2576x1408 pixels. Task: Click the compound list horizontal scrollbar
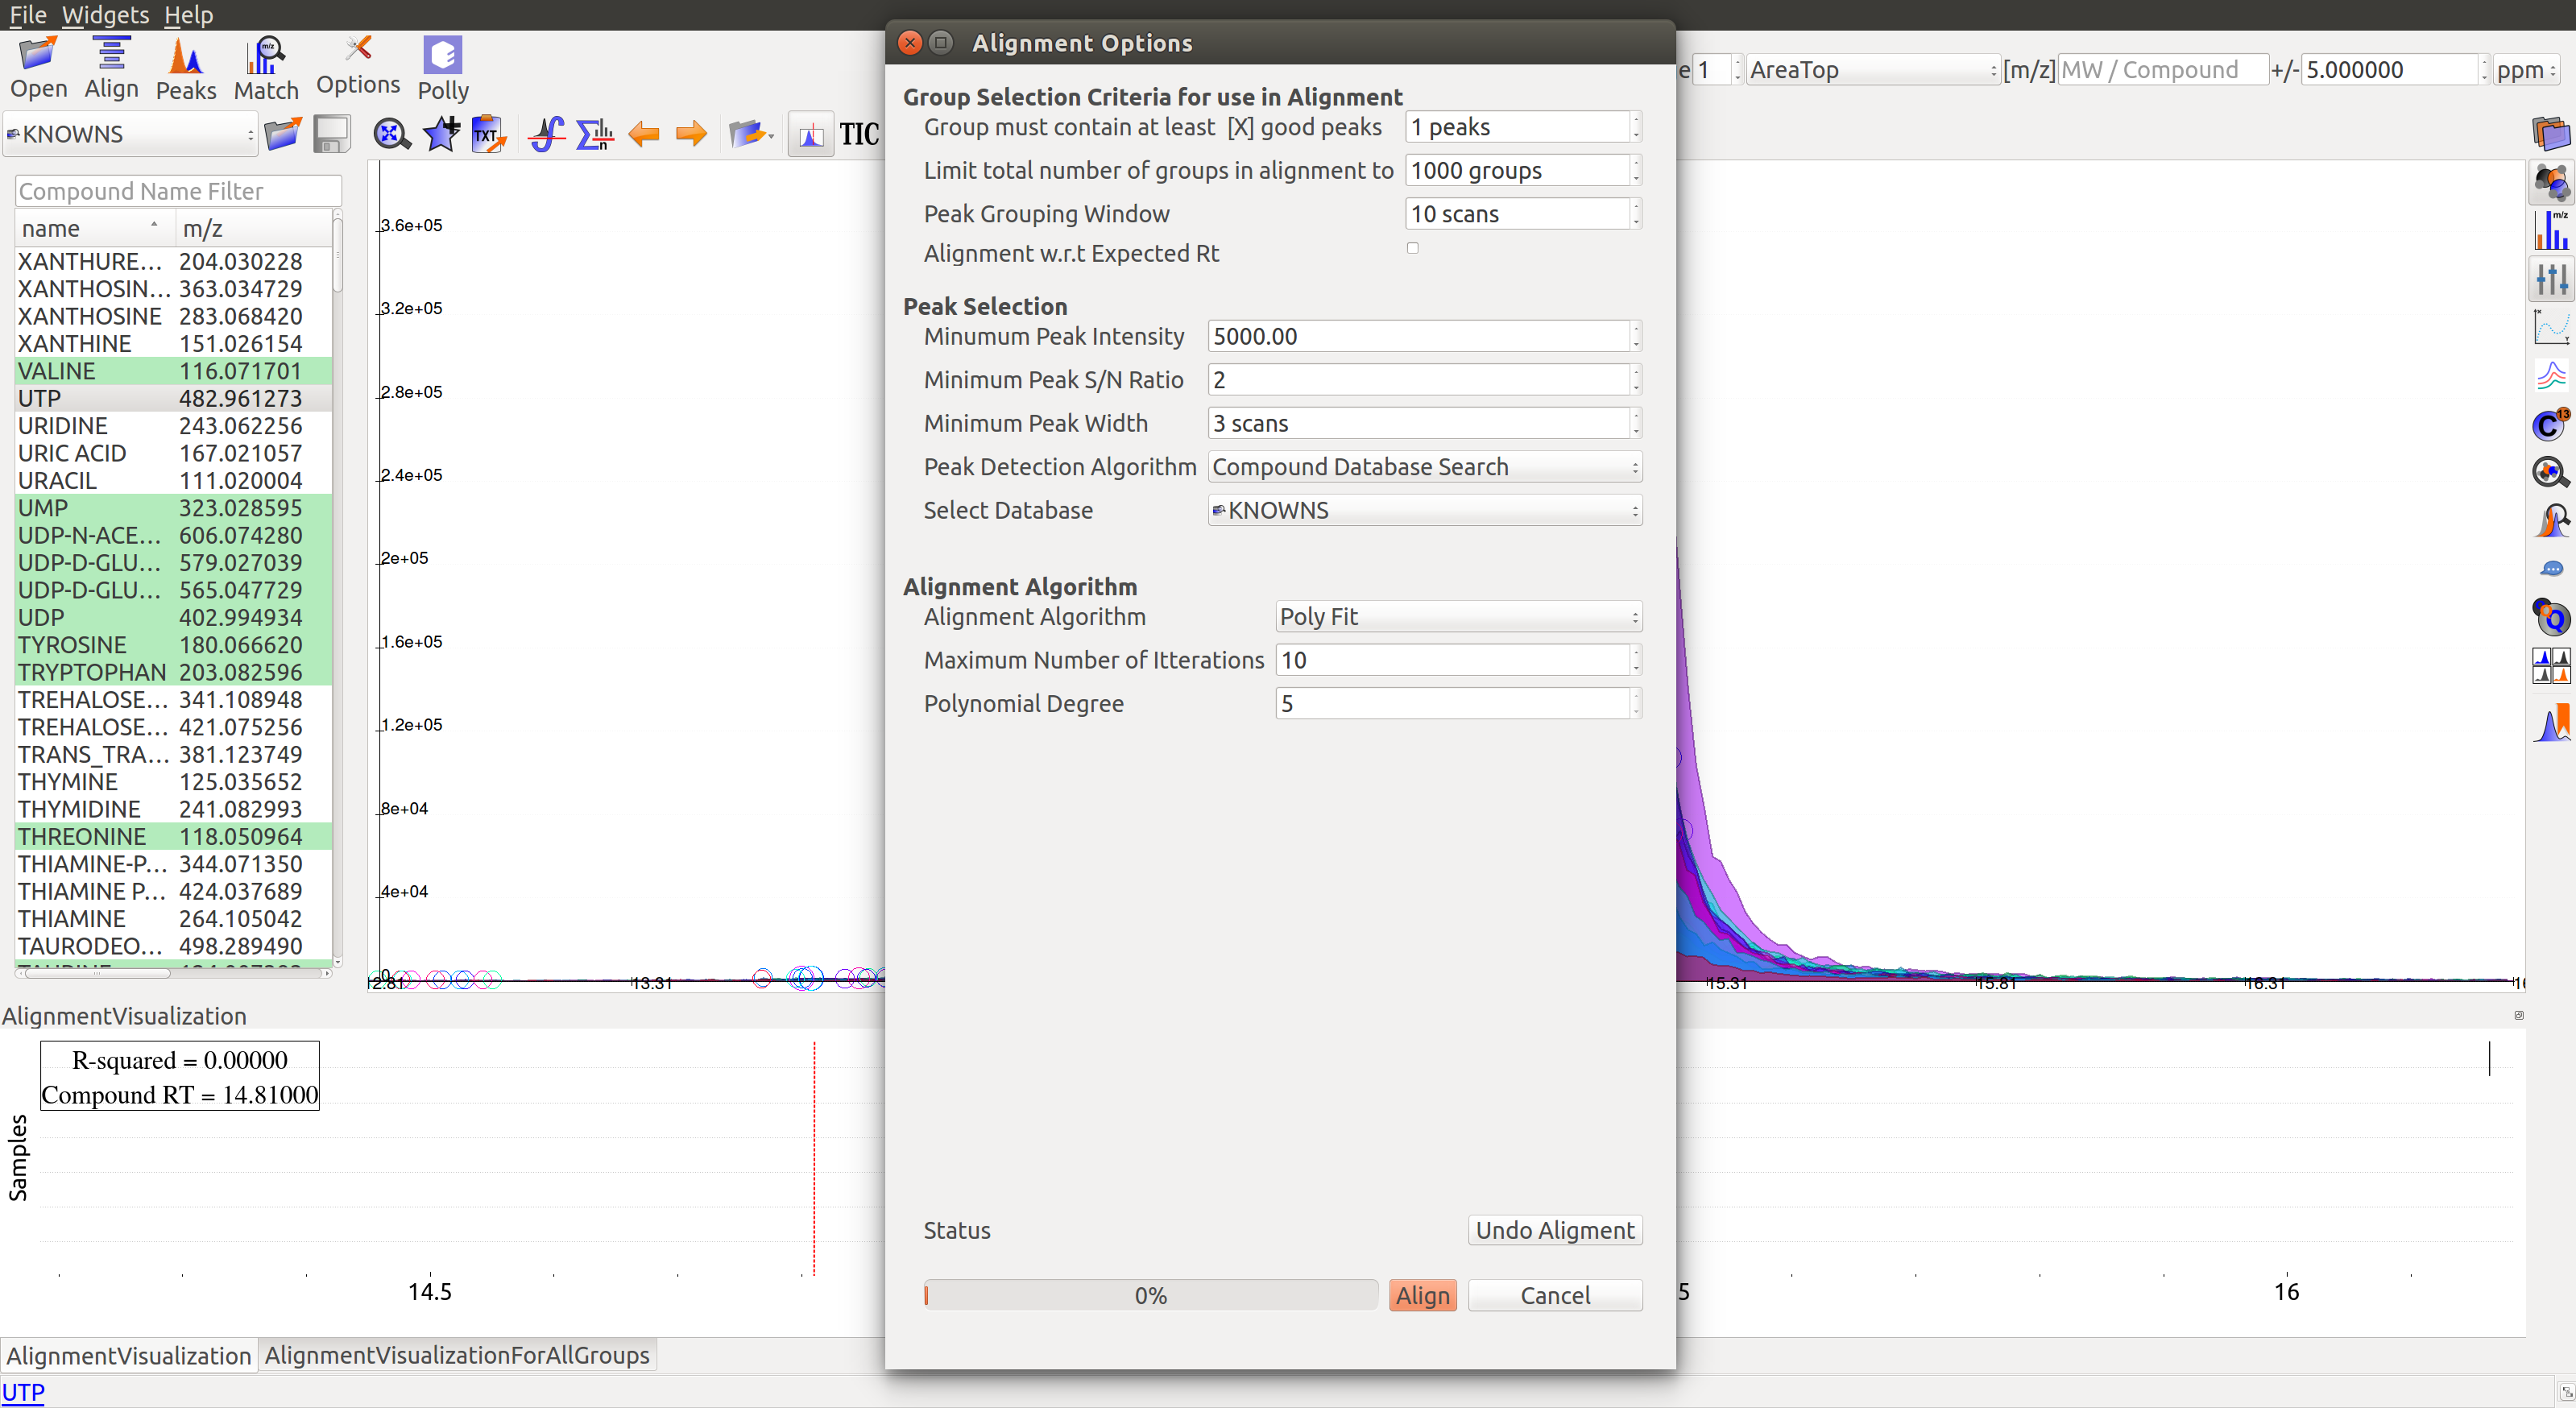pyautogui.click(x=173, y=973)
